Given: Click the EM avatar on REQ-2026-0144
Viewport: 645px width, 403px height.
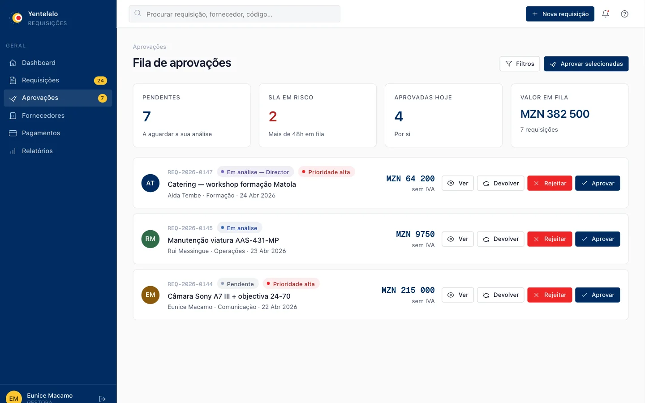Looking at the screenshot, I should 150,295.
